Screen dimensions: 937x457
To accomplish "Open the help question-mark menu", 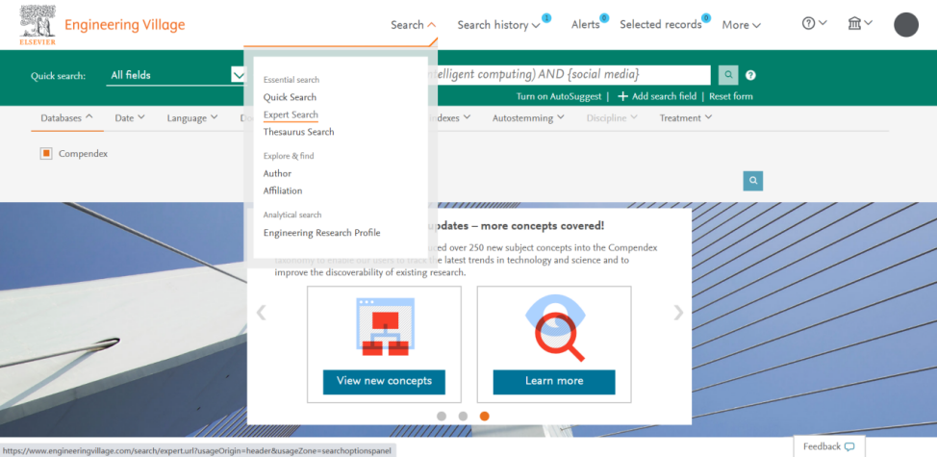I will tap(814, 23).
